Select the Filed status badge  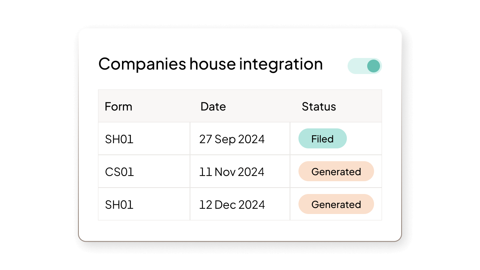(322, 138)
